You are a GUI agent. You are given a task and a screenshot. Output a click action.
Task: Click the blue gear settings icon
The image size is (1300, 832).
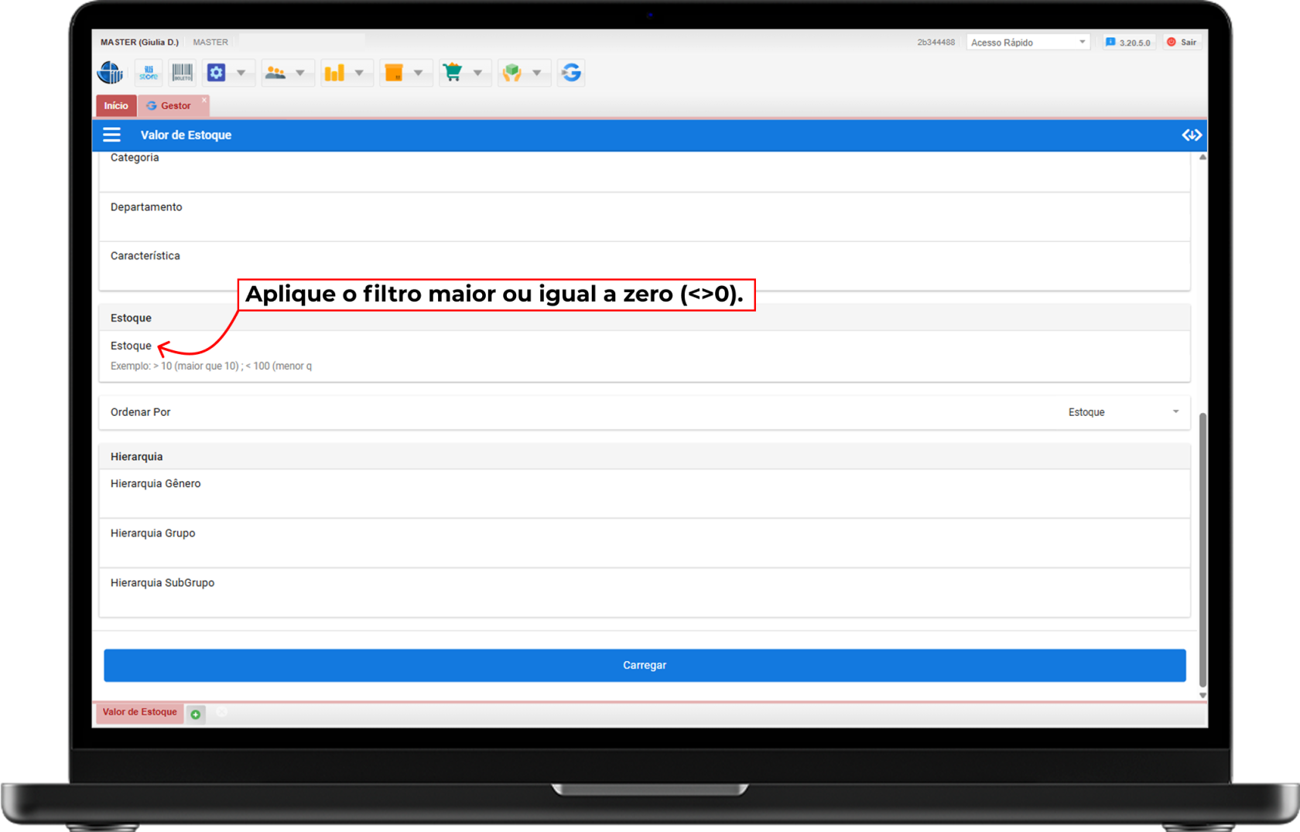[217, 73]
